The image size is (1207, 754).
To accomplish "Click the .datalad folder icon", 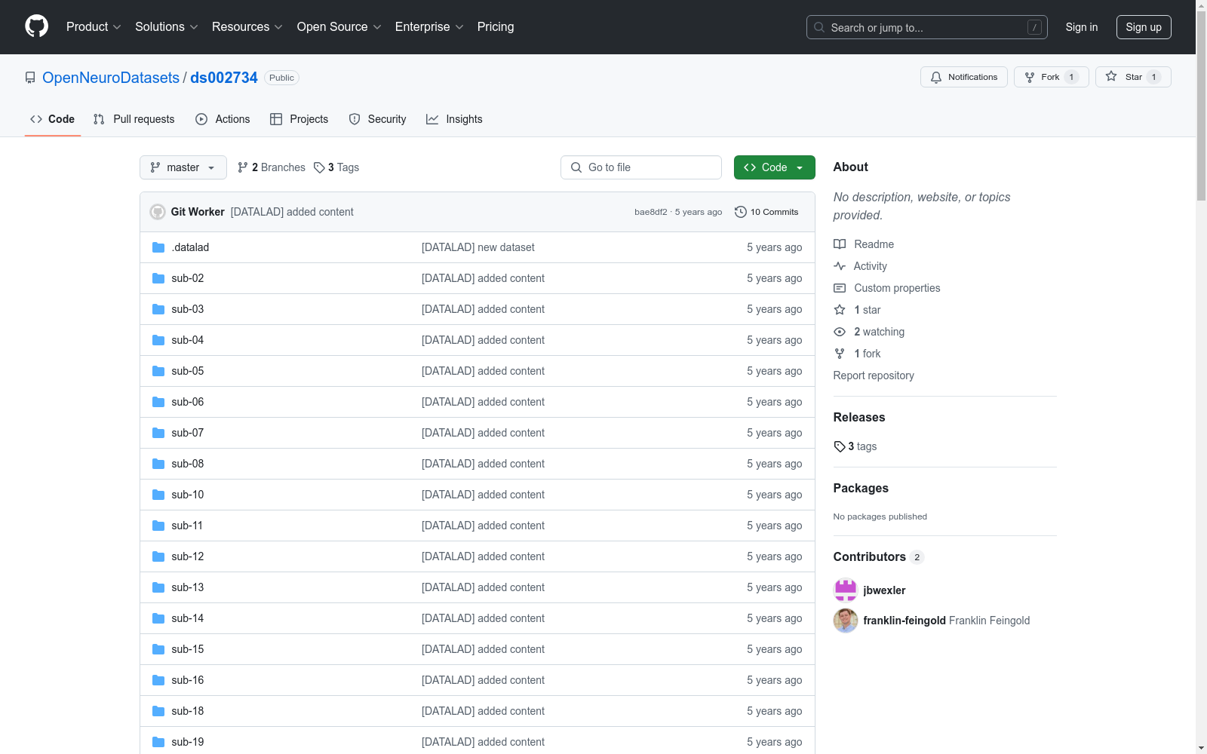I will 158,247.
